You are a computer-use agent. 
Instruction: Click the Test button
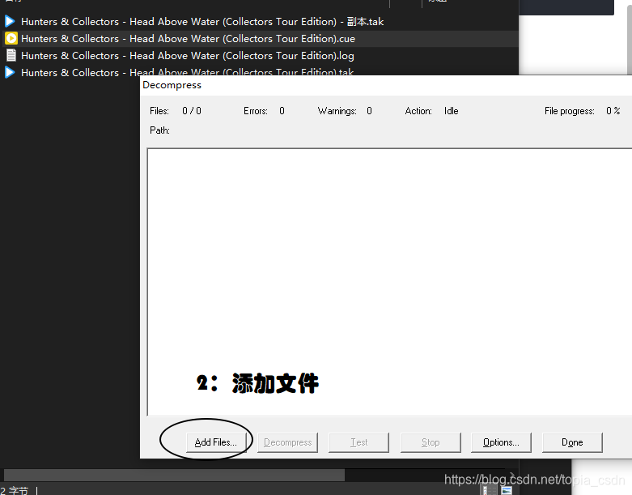pos(358,442)
